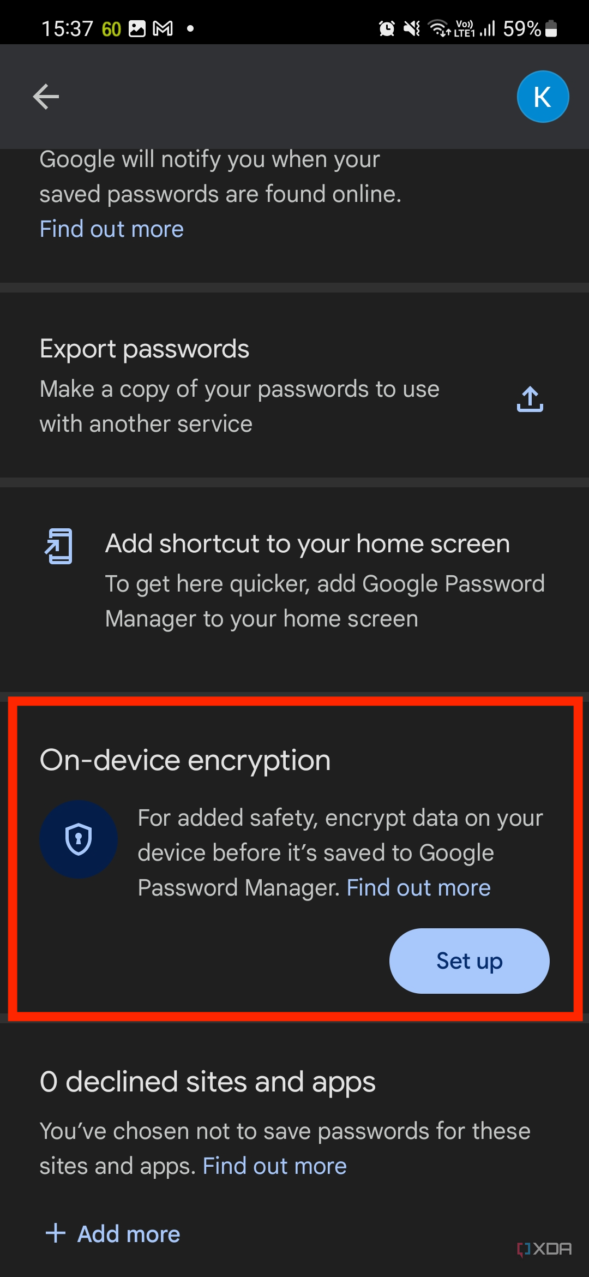Open the K account avatar
Viewport: 589px width, 1277px height.
pyautogui.click(x=543, y=97)
